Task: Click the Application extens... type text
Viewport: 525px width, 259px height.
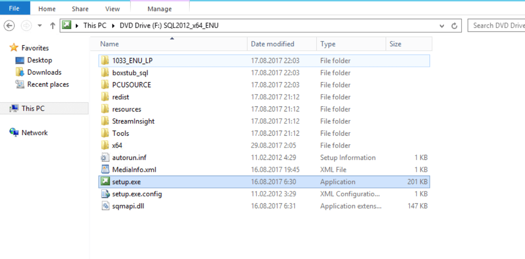Action: (x=351, y=206)
